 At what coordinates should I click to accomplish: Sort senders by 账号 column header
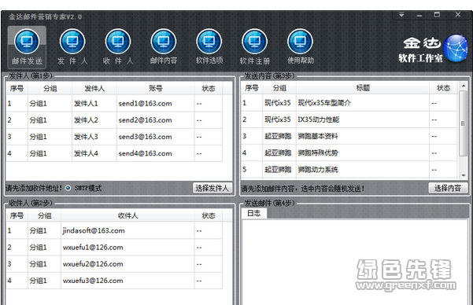tap(156, 88)
